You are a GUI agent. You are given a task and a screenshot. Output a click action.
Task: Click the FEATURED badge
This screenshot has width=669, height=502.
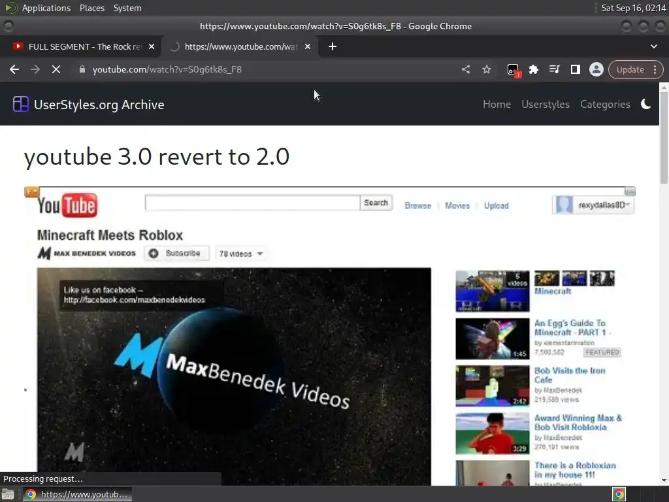coord(602,352)
